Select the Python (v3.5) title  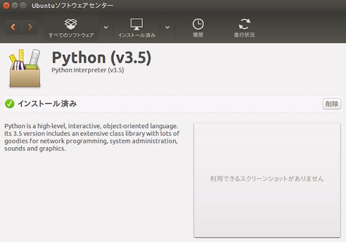(x=102, y=58)
